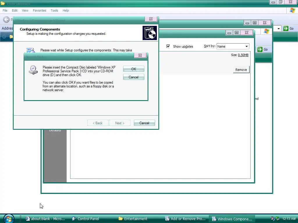Viewport: 298px width, 223px height.
Task: Click Cancel in the Insert Disk dialog
Action: coord(134,77)
